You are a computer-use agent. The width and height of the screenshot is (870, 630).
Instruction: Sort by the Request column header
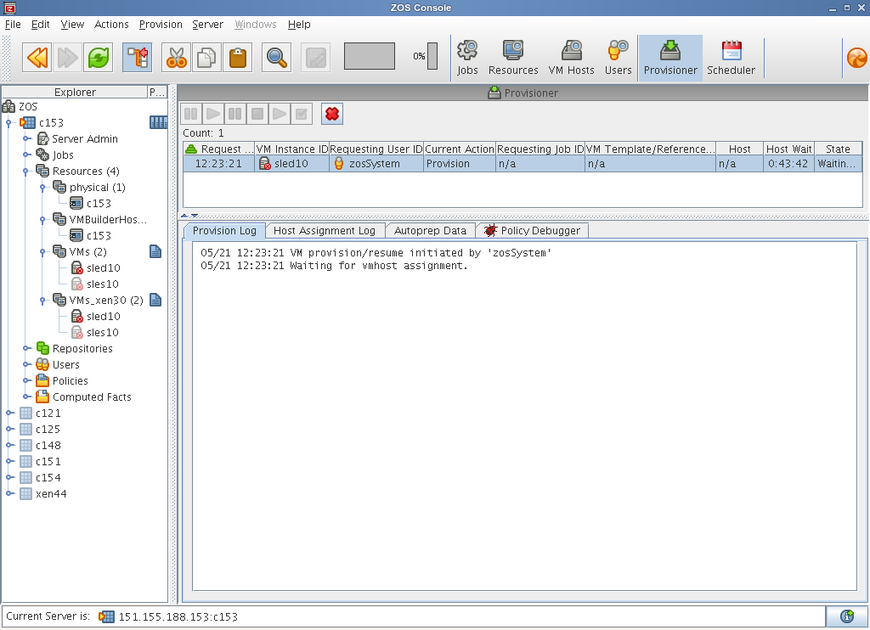pyautogui.click(x=218, y=149)
